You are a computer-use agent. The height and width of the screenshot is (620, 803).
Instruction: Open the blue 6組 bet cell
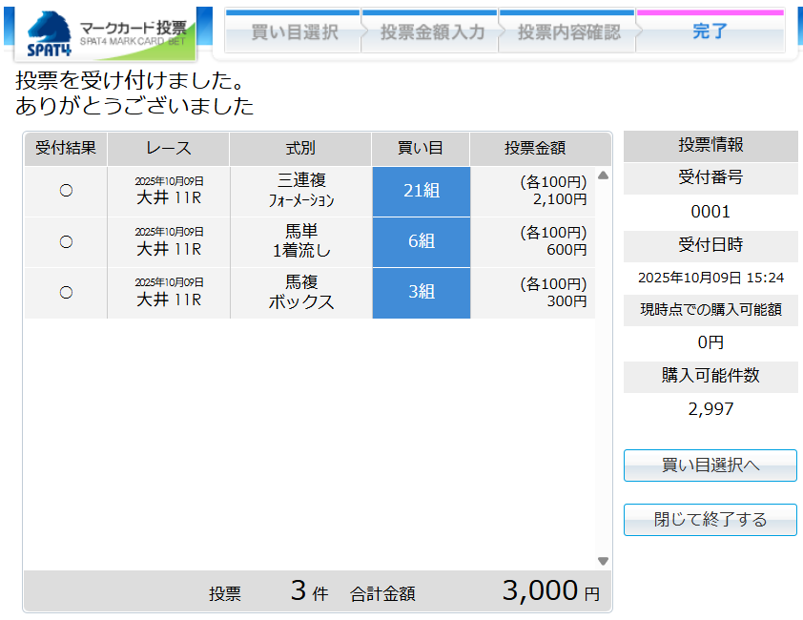click(x=421, y=241)
